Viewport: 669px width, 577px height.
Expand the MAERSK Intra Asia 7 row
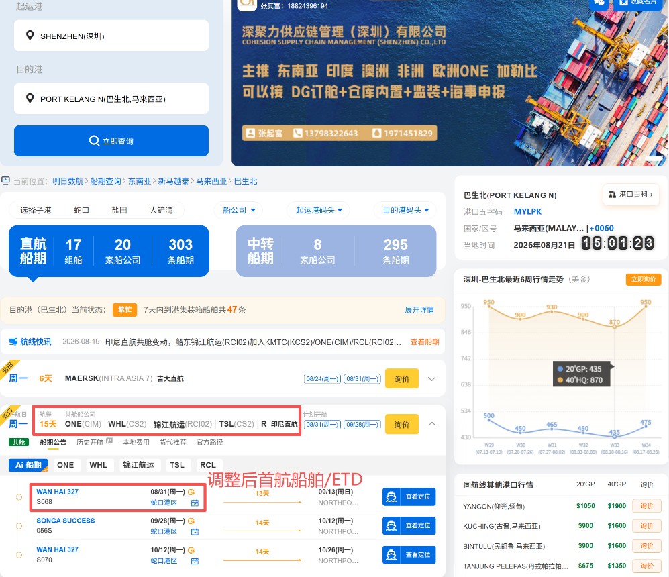click(431, 378)
